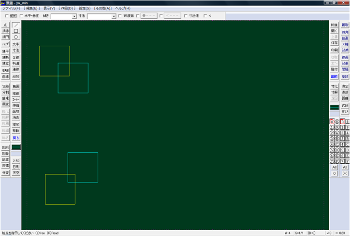
Task: Click the A-4 paper size status field
Action: point(288,233)
